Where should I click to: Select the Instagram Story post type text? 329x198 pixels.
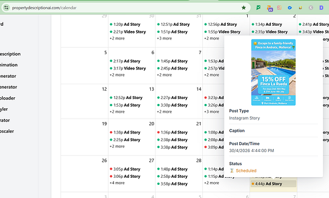[245, 118]
